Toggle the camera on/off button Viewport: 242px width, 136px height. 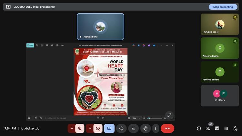pyautogui.click(x=98, y=128)
